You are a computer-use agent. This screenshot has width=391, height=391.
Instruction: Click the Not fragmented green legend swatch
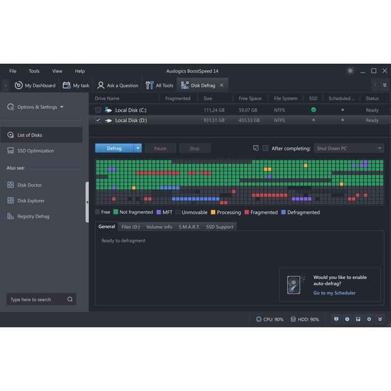coord(116,212)
